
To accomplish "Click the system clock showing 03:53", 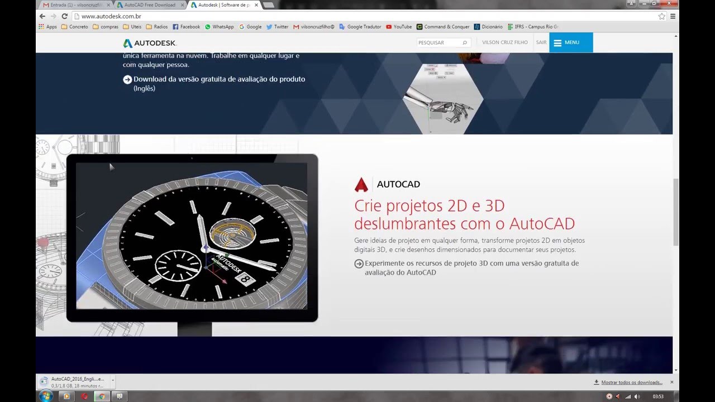I will 658,396.
